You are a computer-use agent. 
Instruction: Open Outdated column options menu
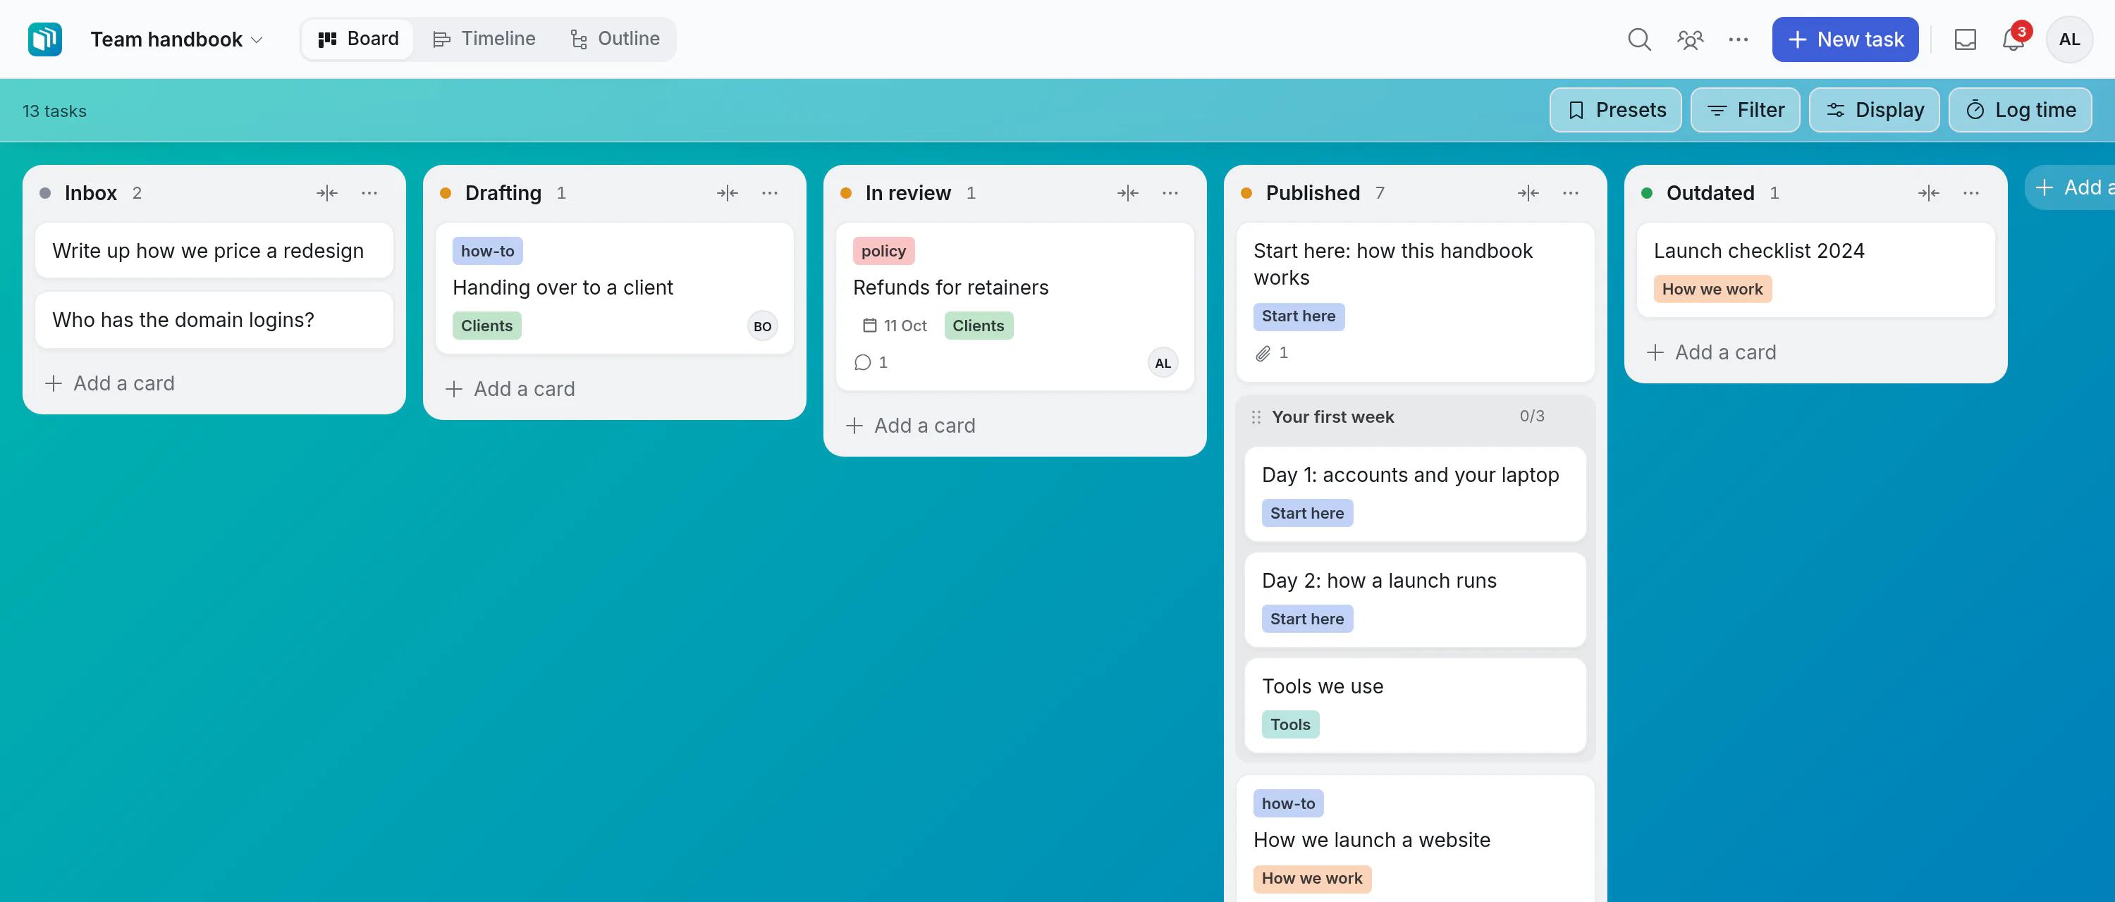pyautogui.click(x=1971, y=193)
